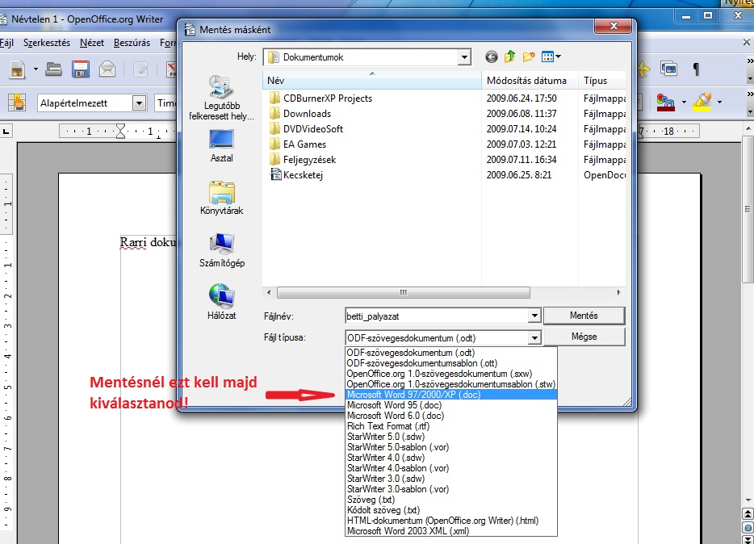Image resolution: width=754 pixels, height=544 pixels.
Task: Open the CDBurnerXP Projects folder
Action: point(328,98)
